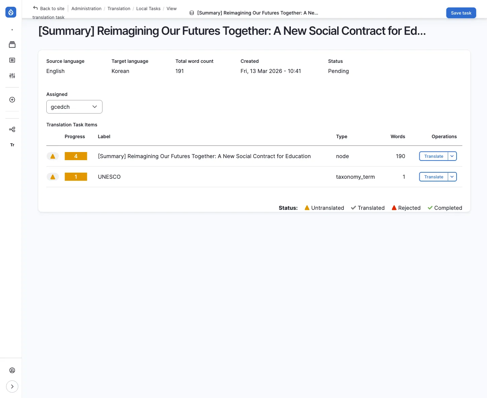Click the "Tr" translation sidebar icon
This screenshot has height=398, width=487.
pyautogui.click(x=12, y=145)
